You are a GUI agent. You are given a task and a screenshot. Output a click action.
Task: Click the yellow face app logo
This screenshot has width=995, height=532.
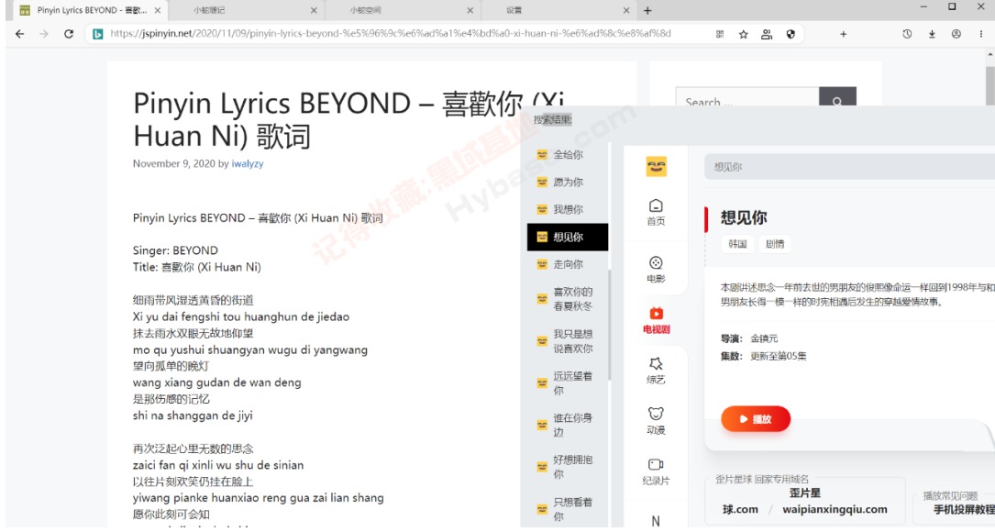pos(656,166)
